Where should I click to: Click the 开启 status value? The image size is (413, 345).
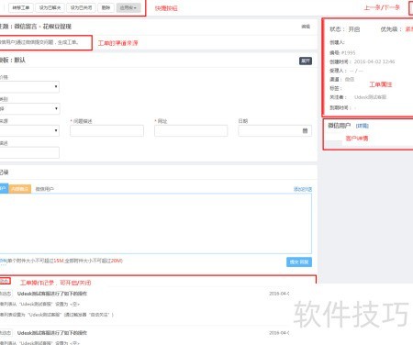click(354, 29)
